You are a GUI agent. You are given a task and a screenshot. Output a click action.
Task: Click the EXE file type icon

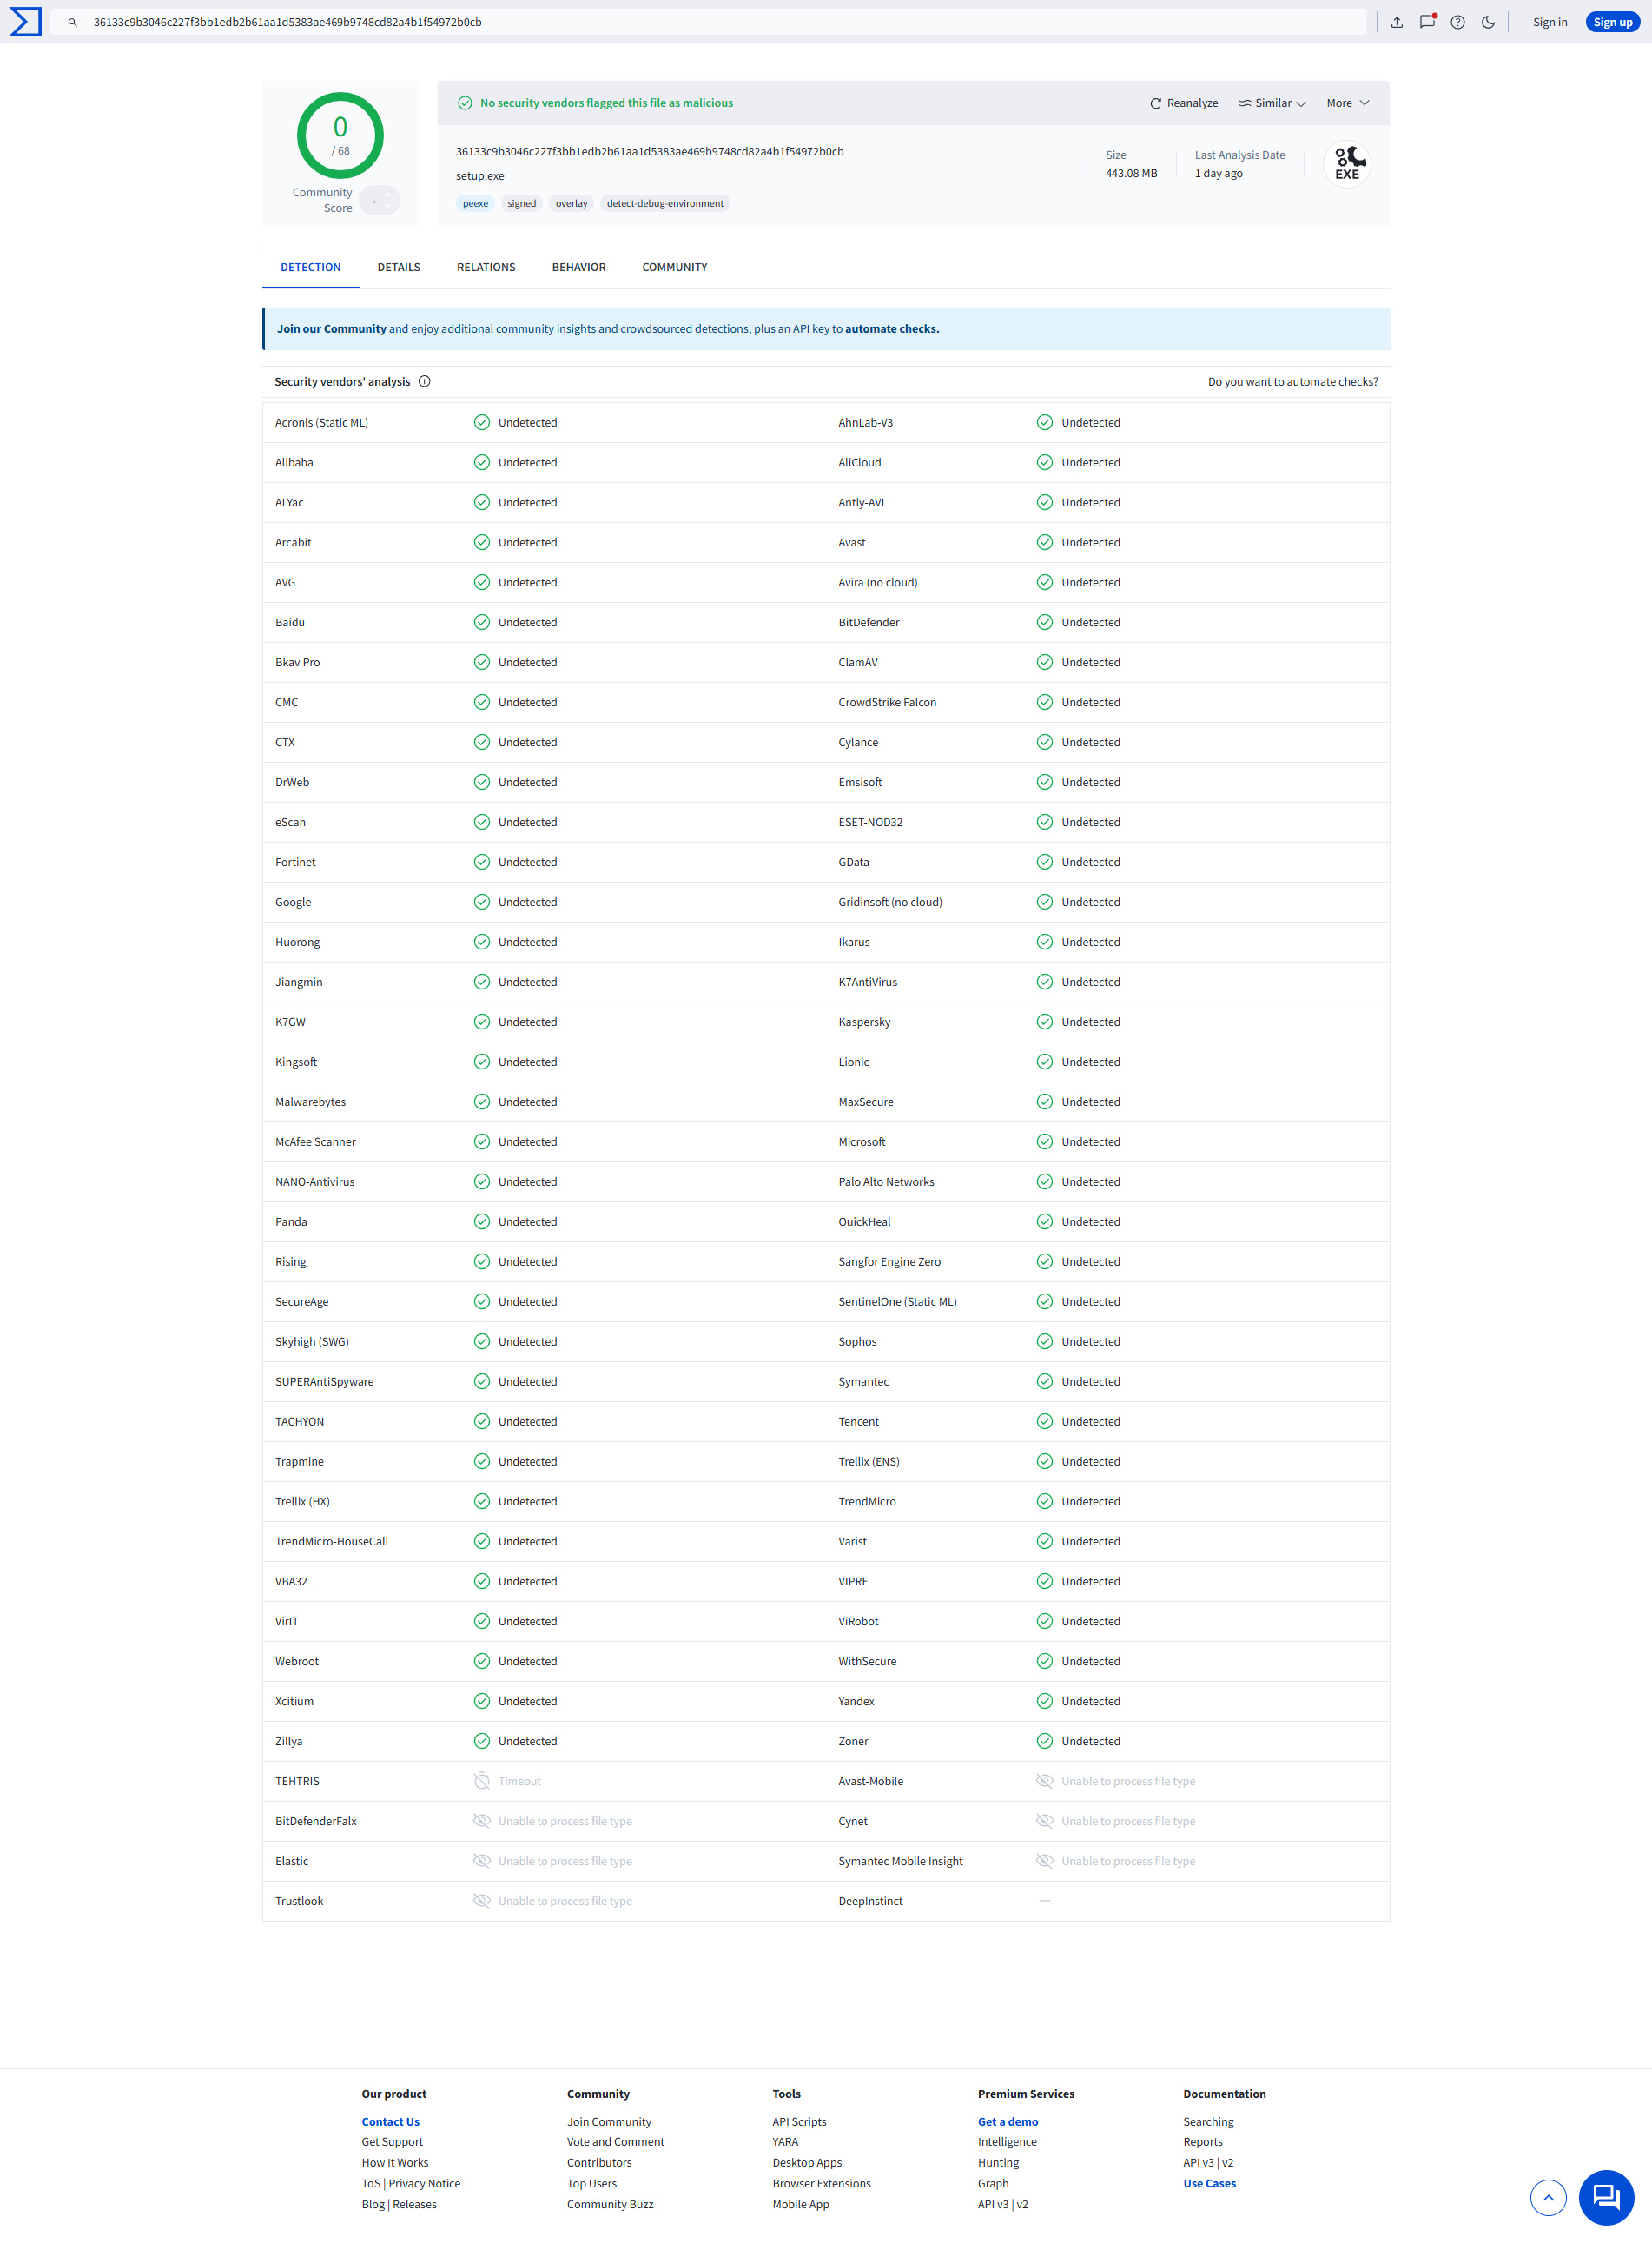pyautogui.click(x=1347, y=164)
